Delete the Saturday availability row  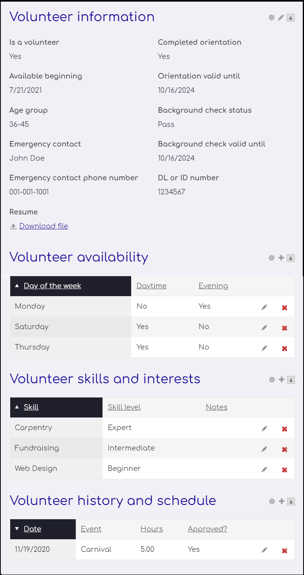click(x=285, y=328)
